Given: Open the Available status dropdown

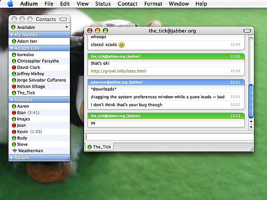Looking at the screenshot, I should click(39, 27).
